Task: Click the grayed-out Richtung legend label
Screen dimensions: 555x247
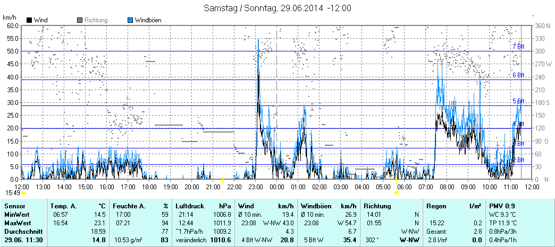Action: [96, 20]
